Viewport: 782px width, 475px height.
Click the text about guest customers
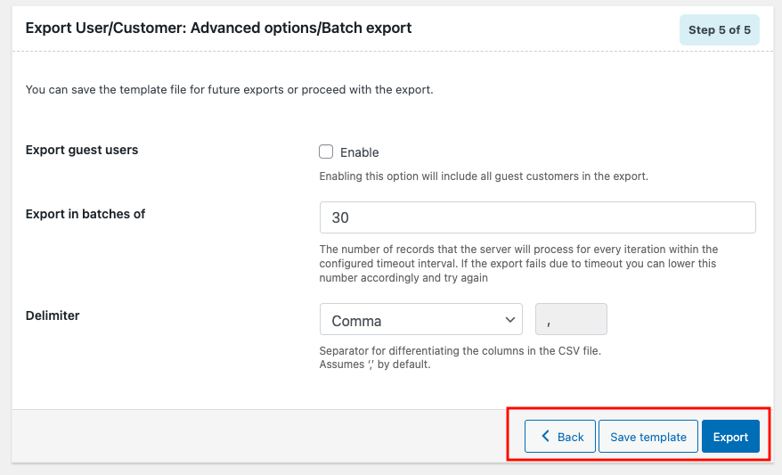[x=484, y=176]
